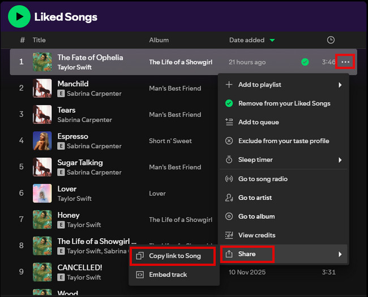Open the three-dot menu for The Fate of Ophelia
This screenshot has height=297, width=368.
click(x=345, y=62)
